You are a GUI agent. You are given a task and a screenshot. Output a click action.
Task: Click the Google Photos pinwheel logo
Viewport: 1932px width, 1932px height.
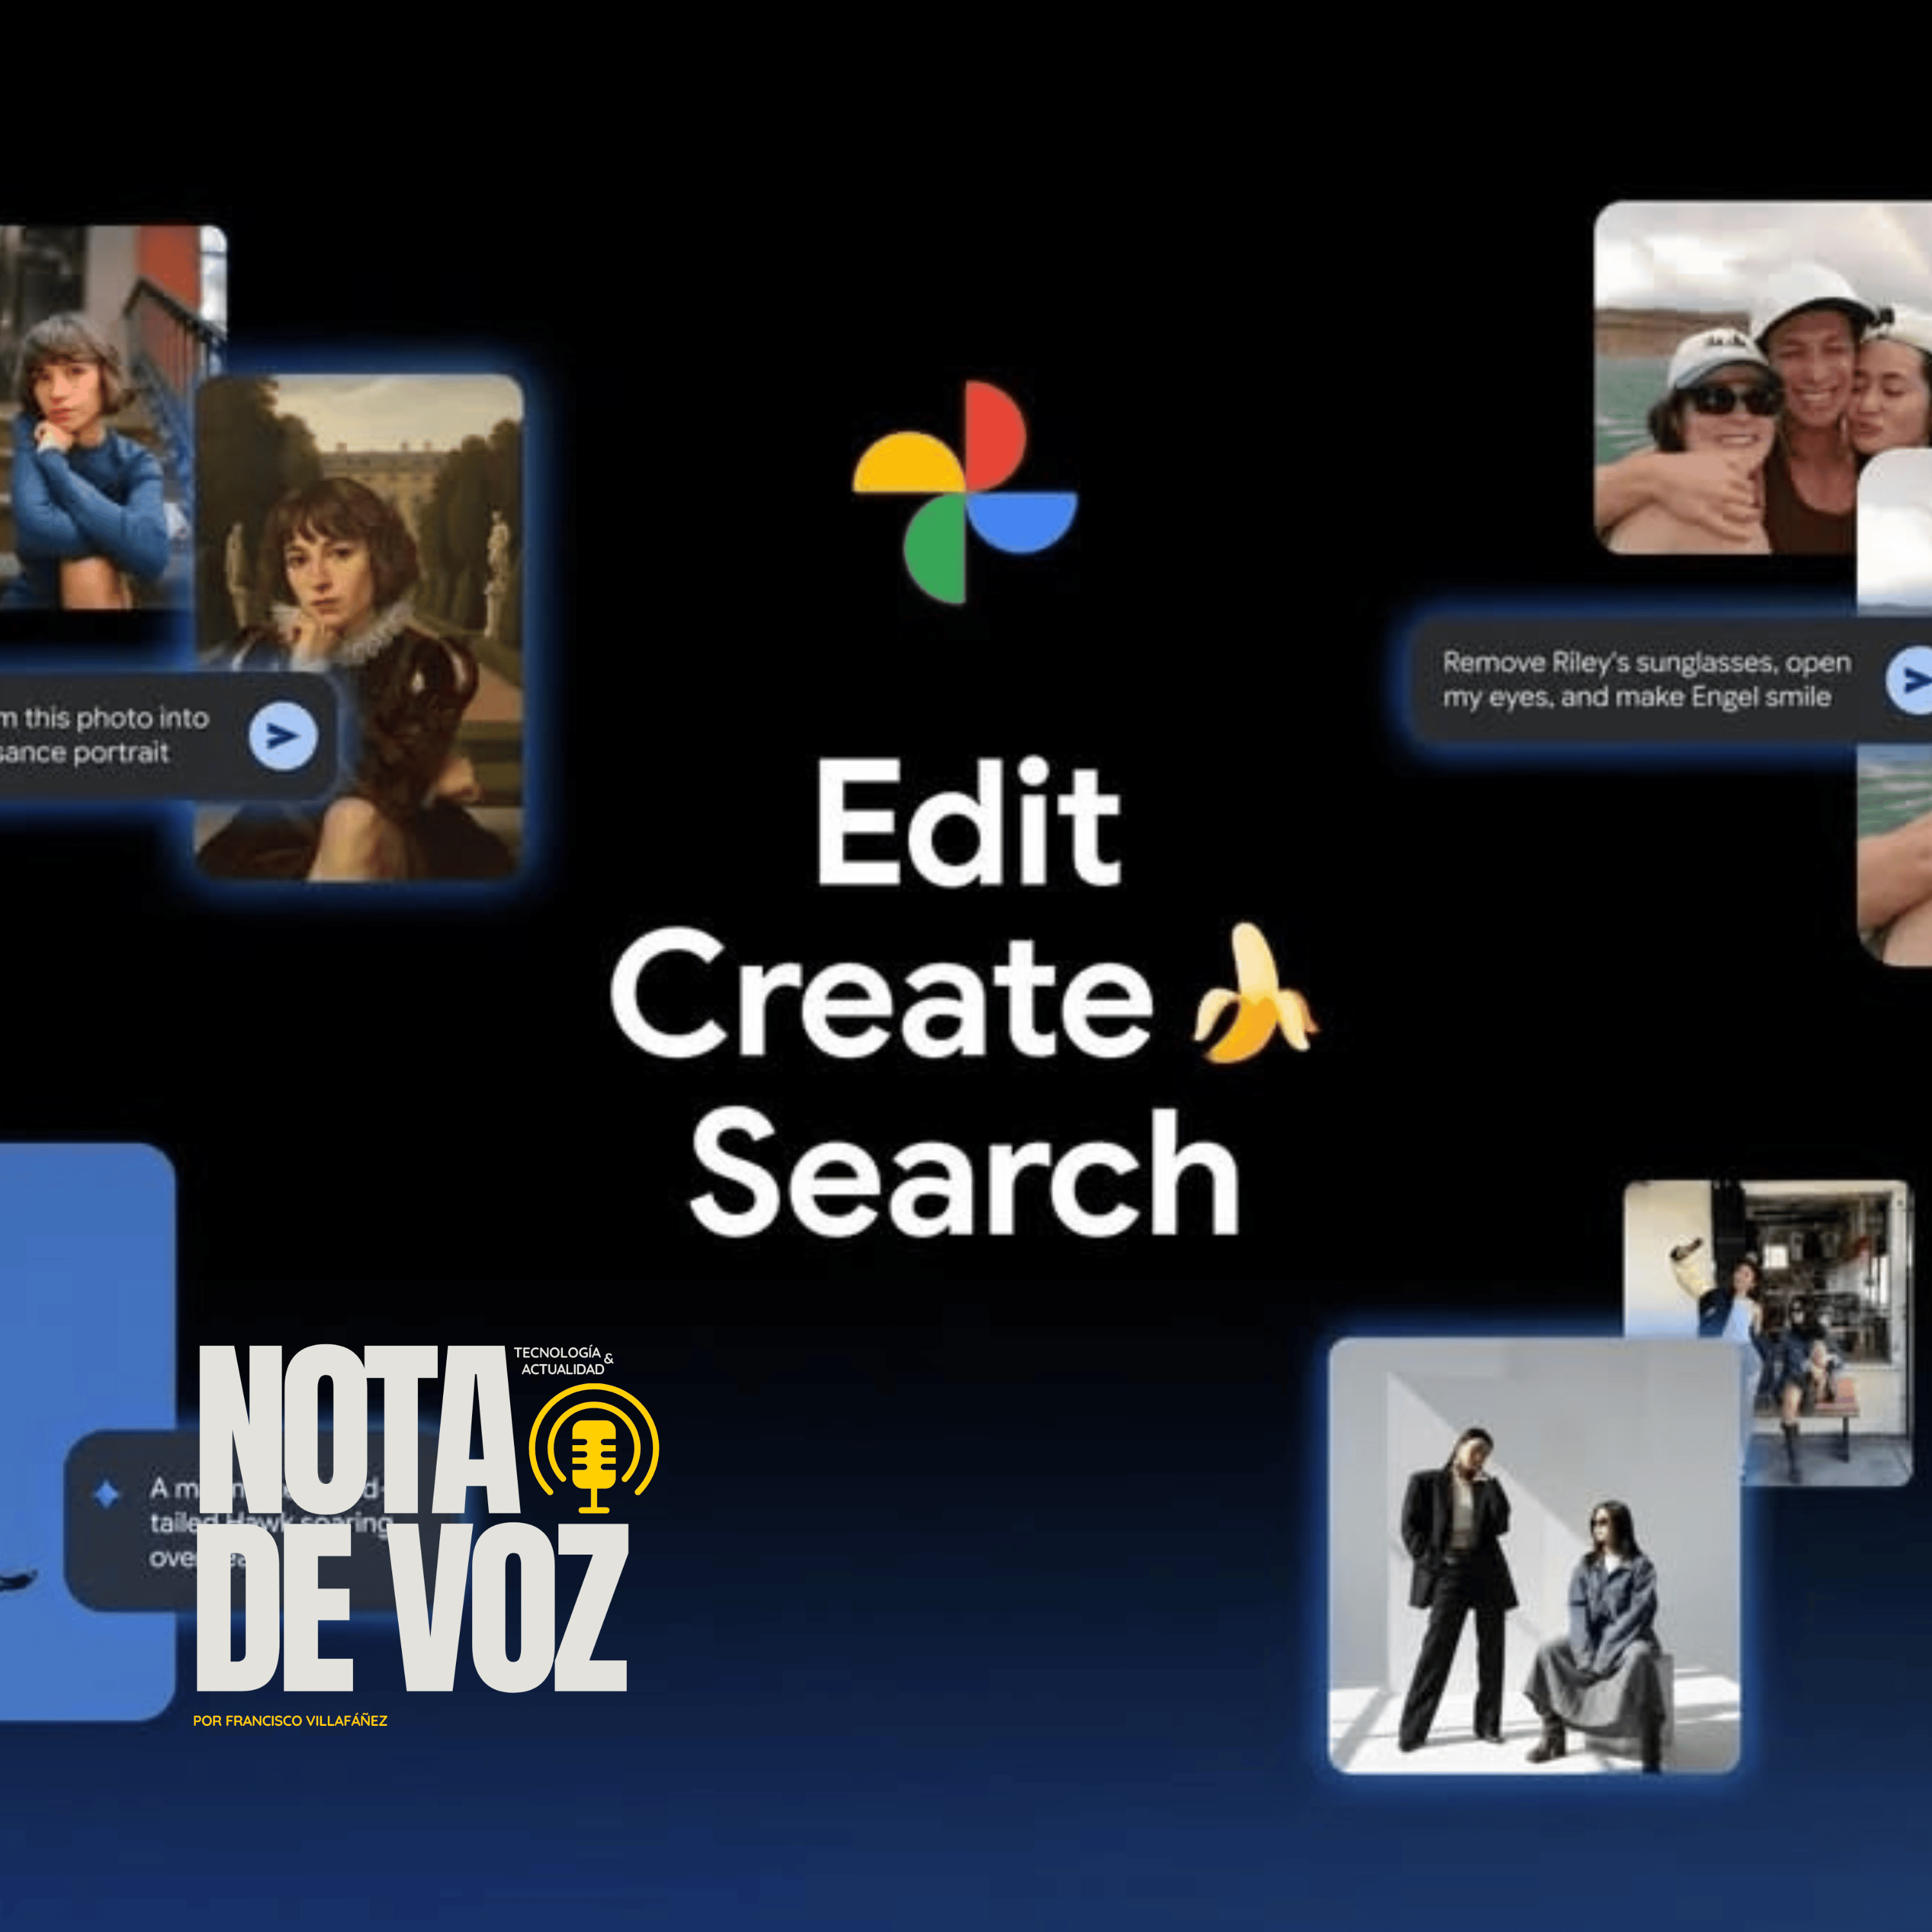[964, 492]
